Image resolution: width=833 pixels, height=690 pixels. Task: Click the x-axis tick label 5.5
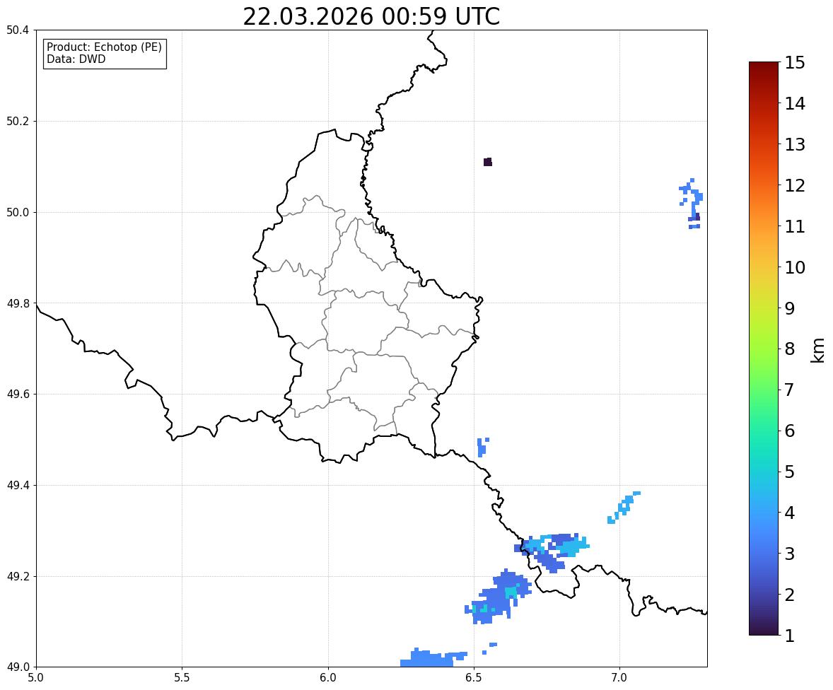point(182,678)
